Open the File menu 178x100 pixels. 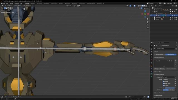pyautogui.click(x=4, y=3)
